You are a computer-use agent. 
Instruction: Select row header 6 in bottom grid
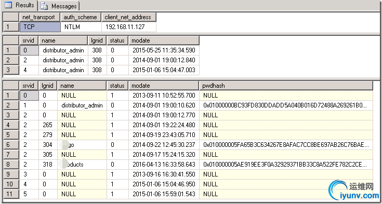(11, 145)
